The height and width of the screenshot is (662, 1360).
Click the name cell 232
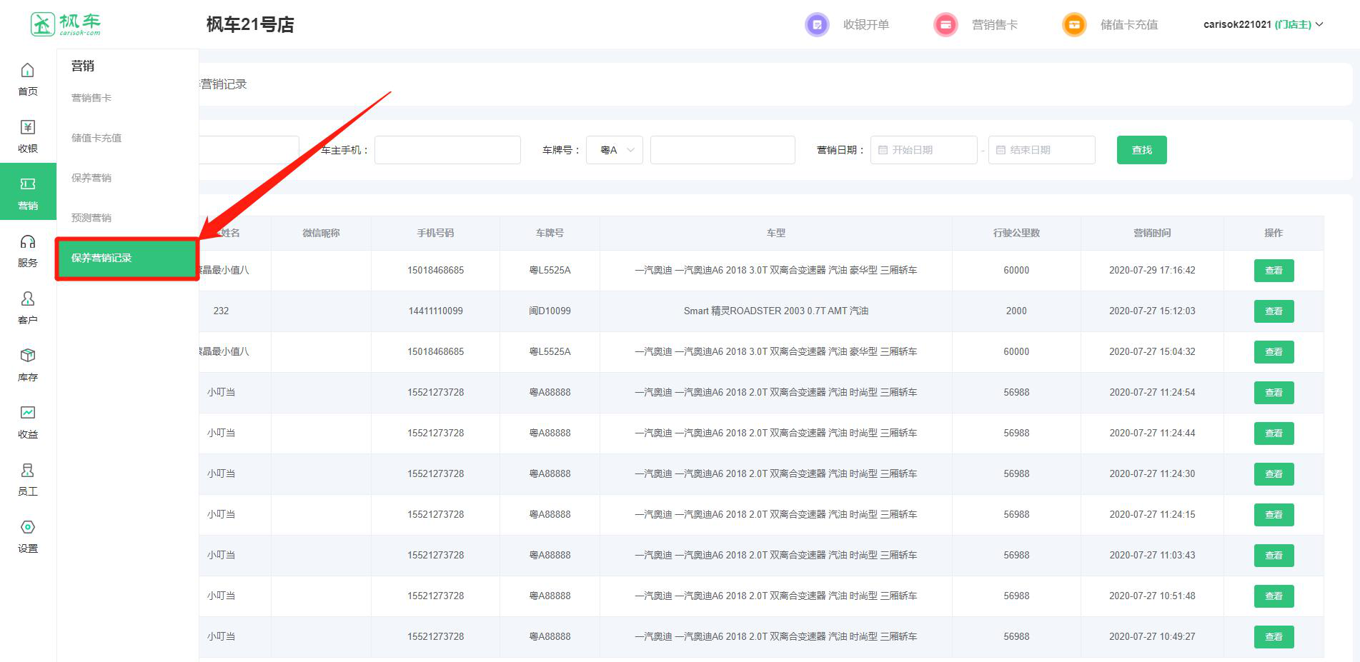pyautogui.click(x=221, y=311)
